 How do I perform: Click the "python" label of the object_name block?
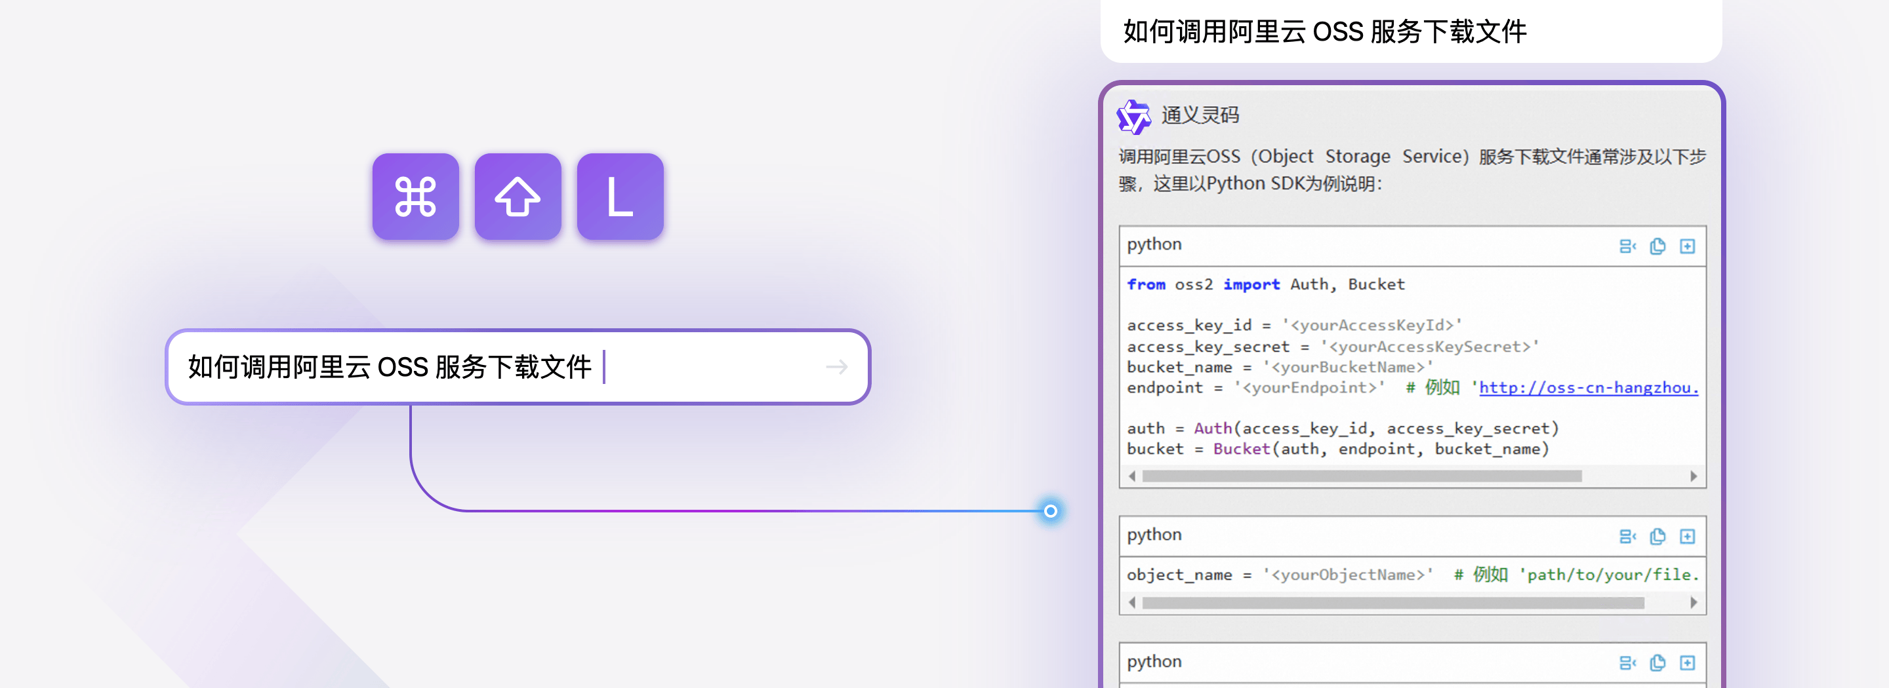click(1154, 535)
